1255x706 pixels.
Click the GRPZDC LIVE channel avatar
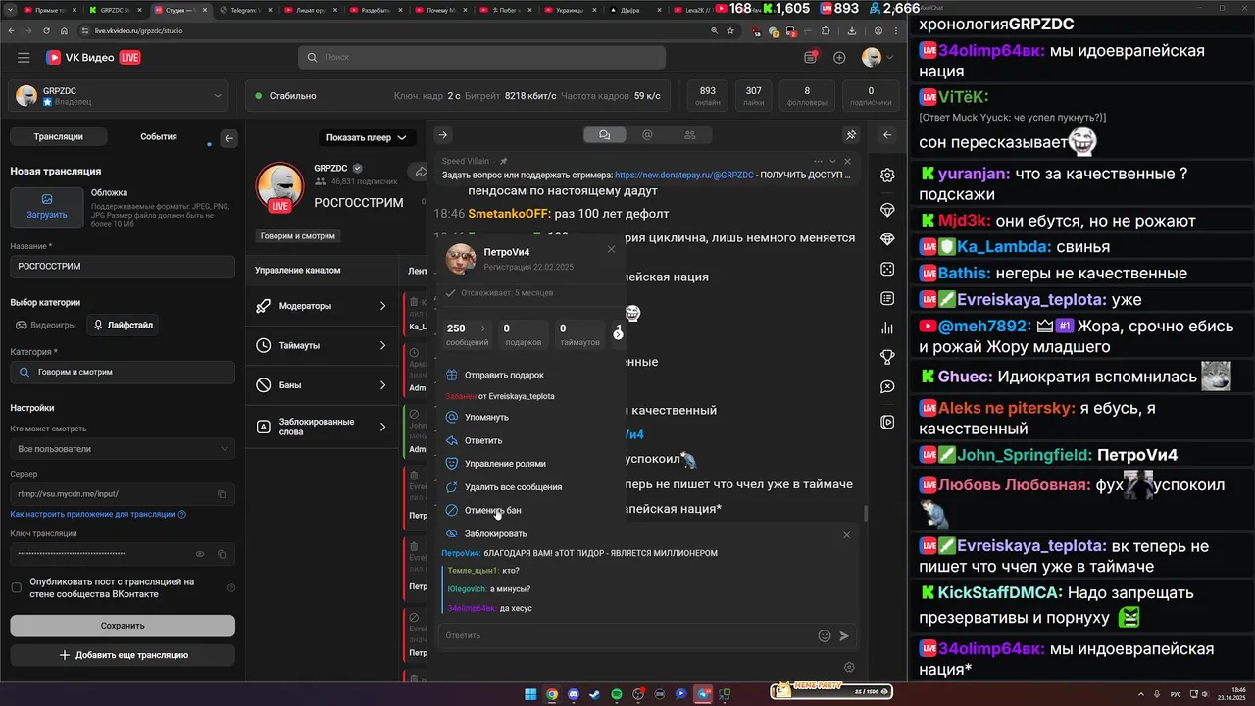pos(279,186)
